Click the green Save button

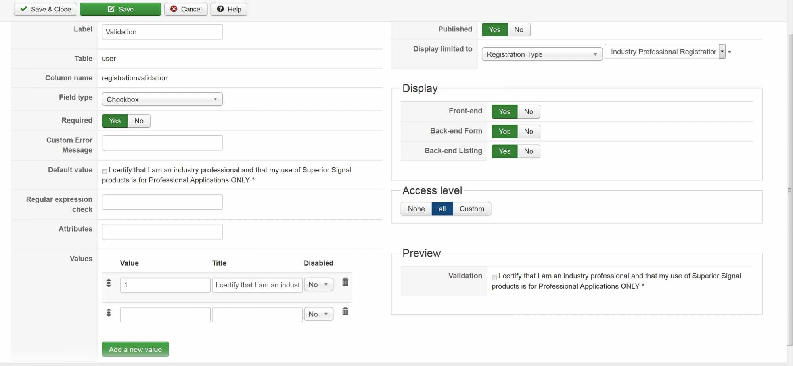click(x=121, y=9)
